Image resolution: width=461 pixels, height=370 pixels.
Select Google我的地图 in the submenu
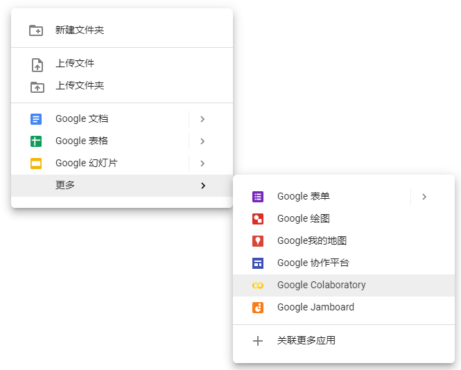(344, 241)
